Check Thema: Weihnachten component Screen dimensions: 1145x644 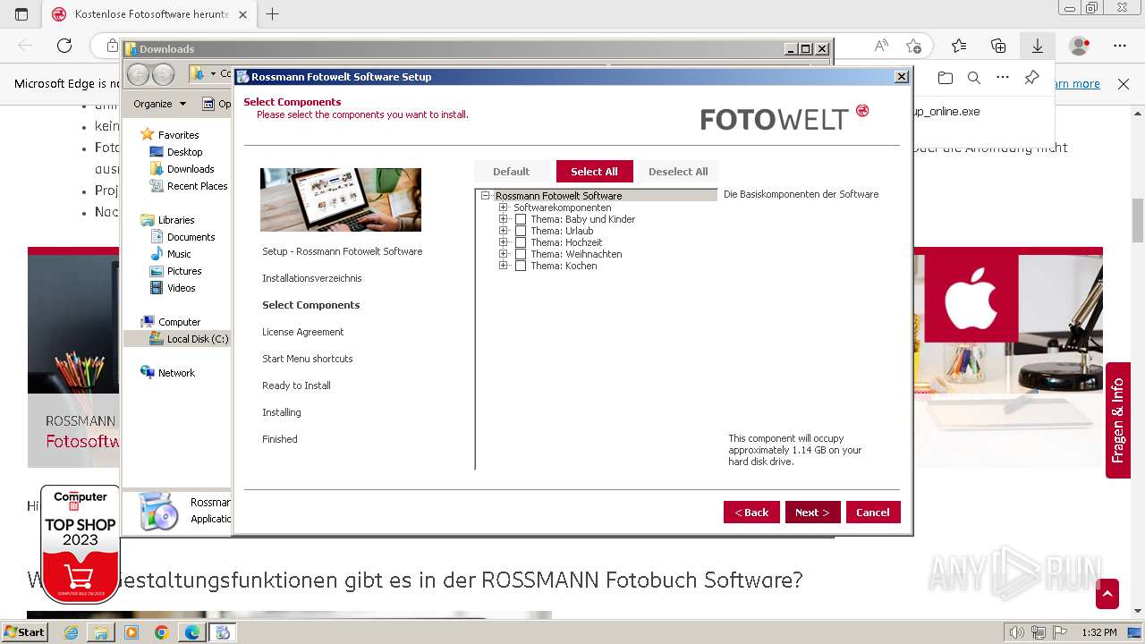point(521,254)
